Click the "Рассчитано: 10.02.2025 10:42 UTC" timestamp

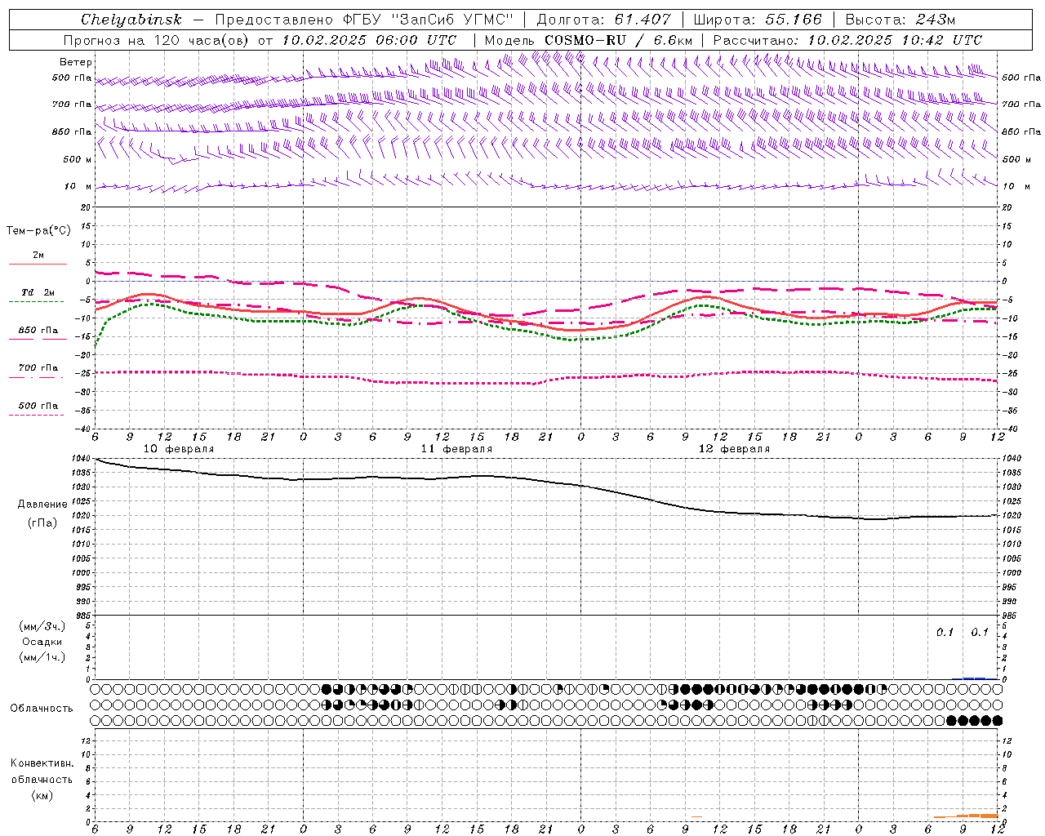(847, 40)
